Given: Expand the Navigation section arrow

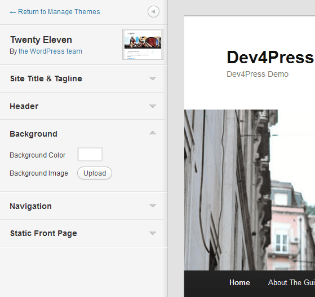Looking at the screenshot, I should pyautogui.click(x=153, y=206).
